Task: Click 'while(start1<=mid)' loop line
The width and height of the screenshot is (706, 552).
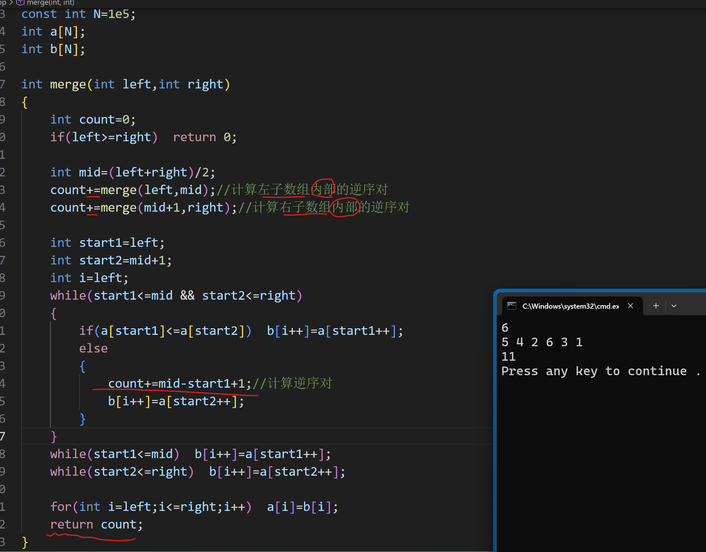Action: (115, 454)
